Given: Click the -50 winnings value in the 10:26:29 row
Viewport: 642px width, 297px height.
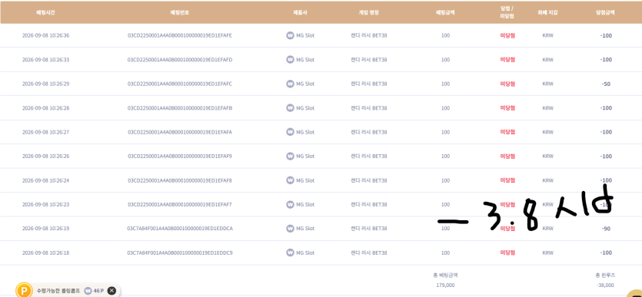Looking at the screenshot, I should coord(606,84).
